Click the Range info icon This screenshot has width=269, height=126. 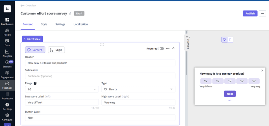click(35, 83)
